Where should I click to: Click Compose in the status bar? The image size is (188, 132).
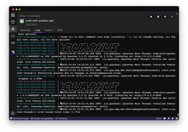pos(62,119)
